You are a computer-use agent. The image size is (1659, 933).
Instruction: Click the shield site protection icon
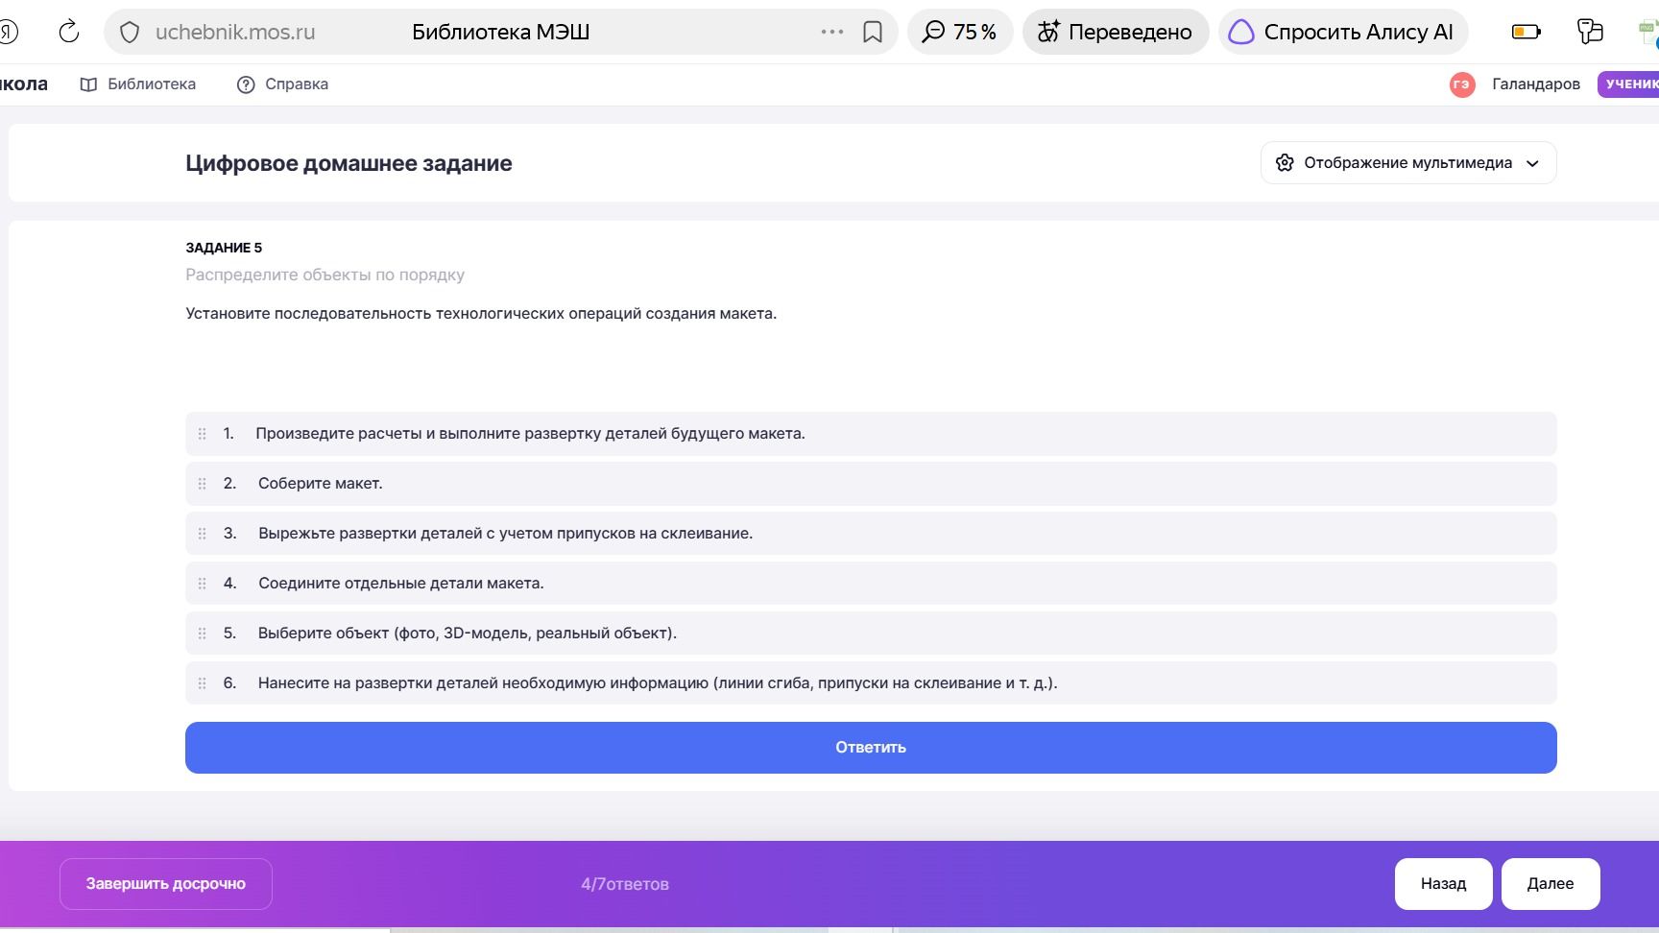click(130, 33)
